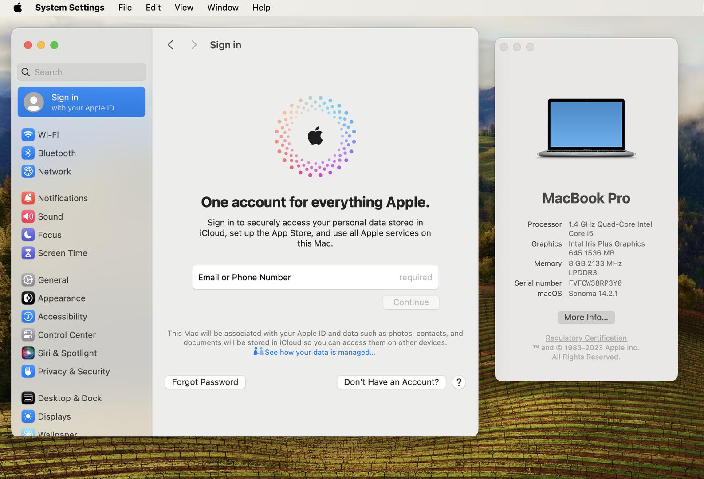Select Sign in with your Apple ID

pyautogui.click(x=81, y=102)
